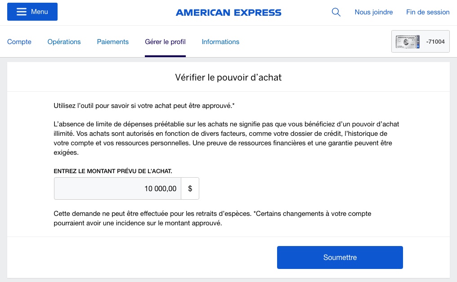Click the credit card thumbnail image
This screenshot has width=457, height=282.
pos(407,41)
